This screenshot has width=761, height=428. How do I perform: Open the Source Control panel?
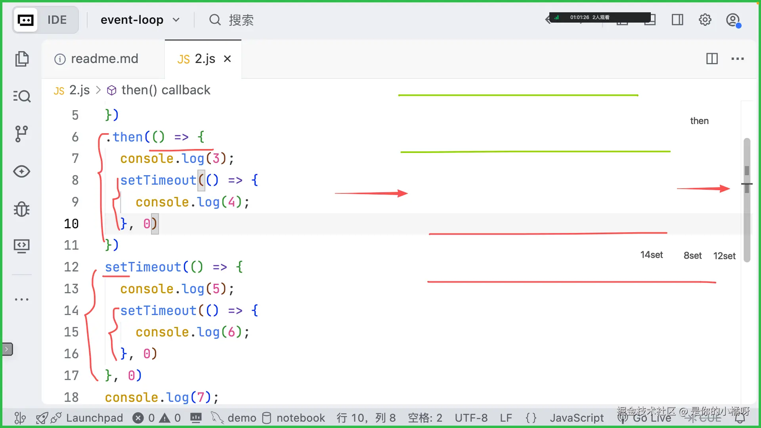[x=22, y=134]
